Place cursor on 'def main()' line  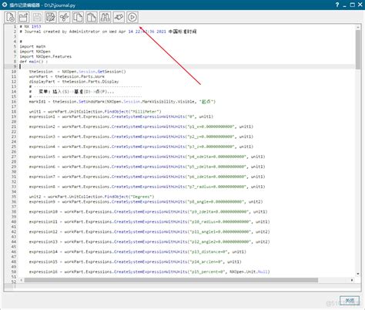34,62
